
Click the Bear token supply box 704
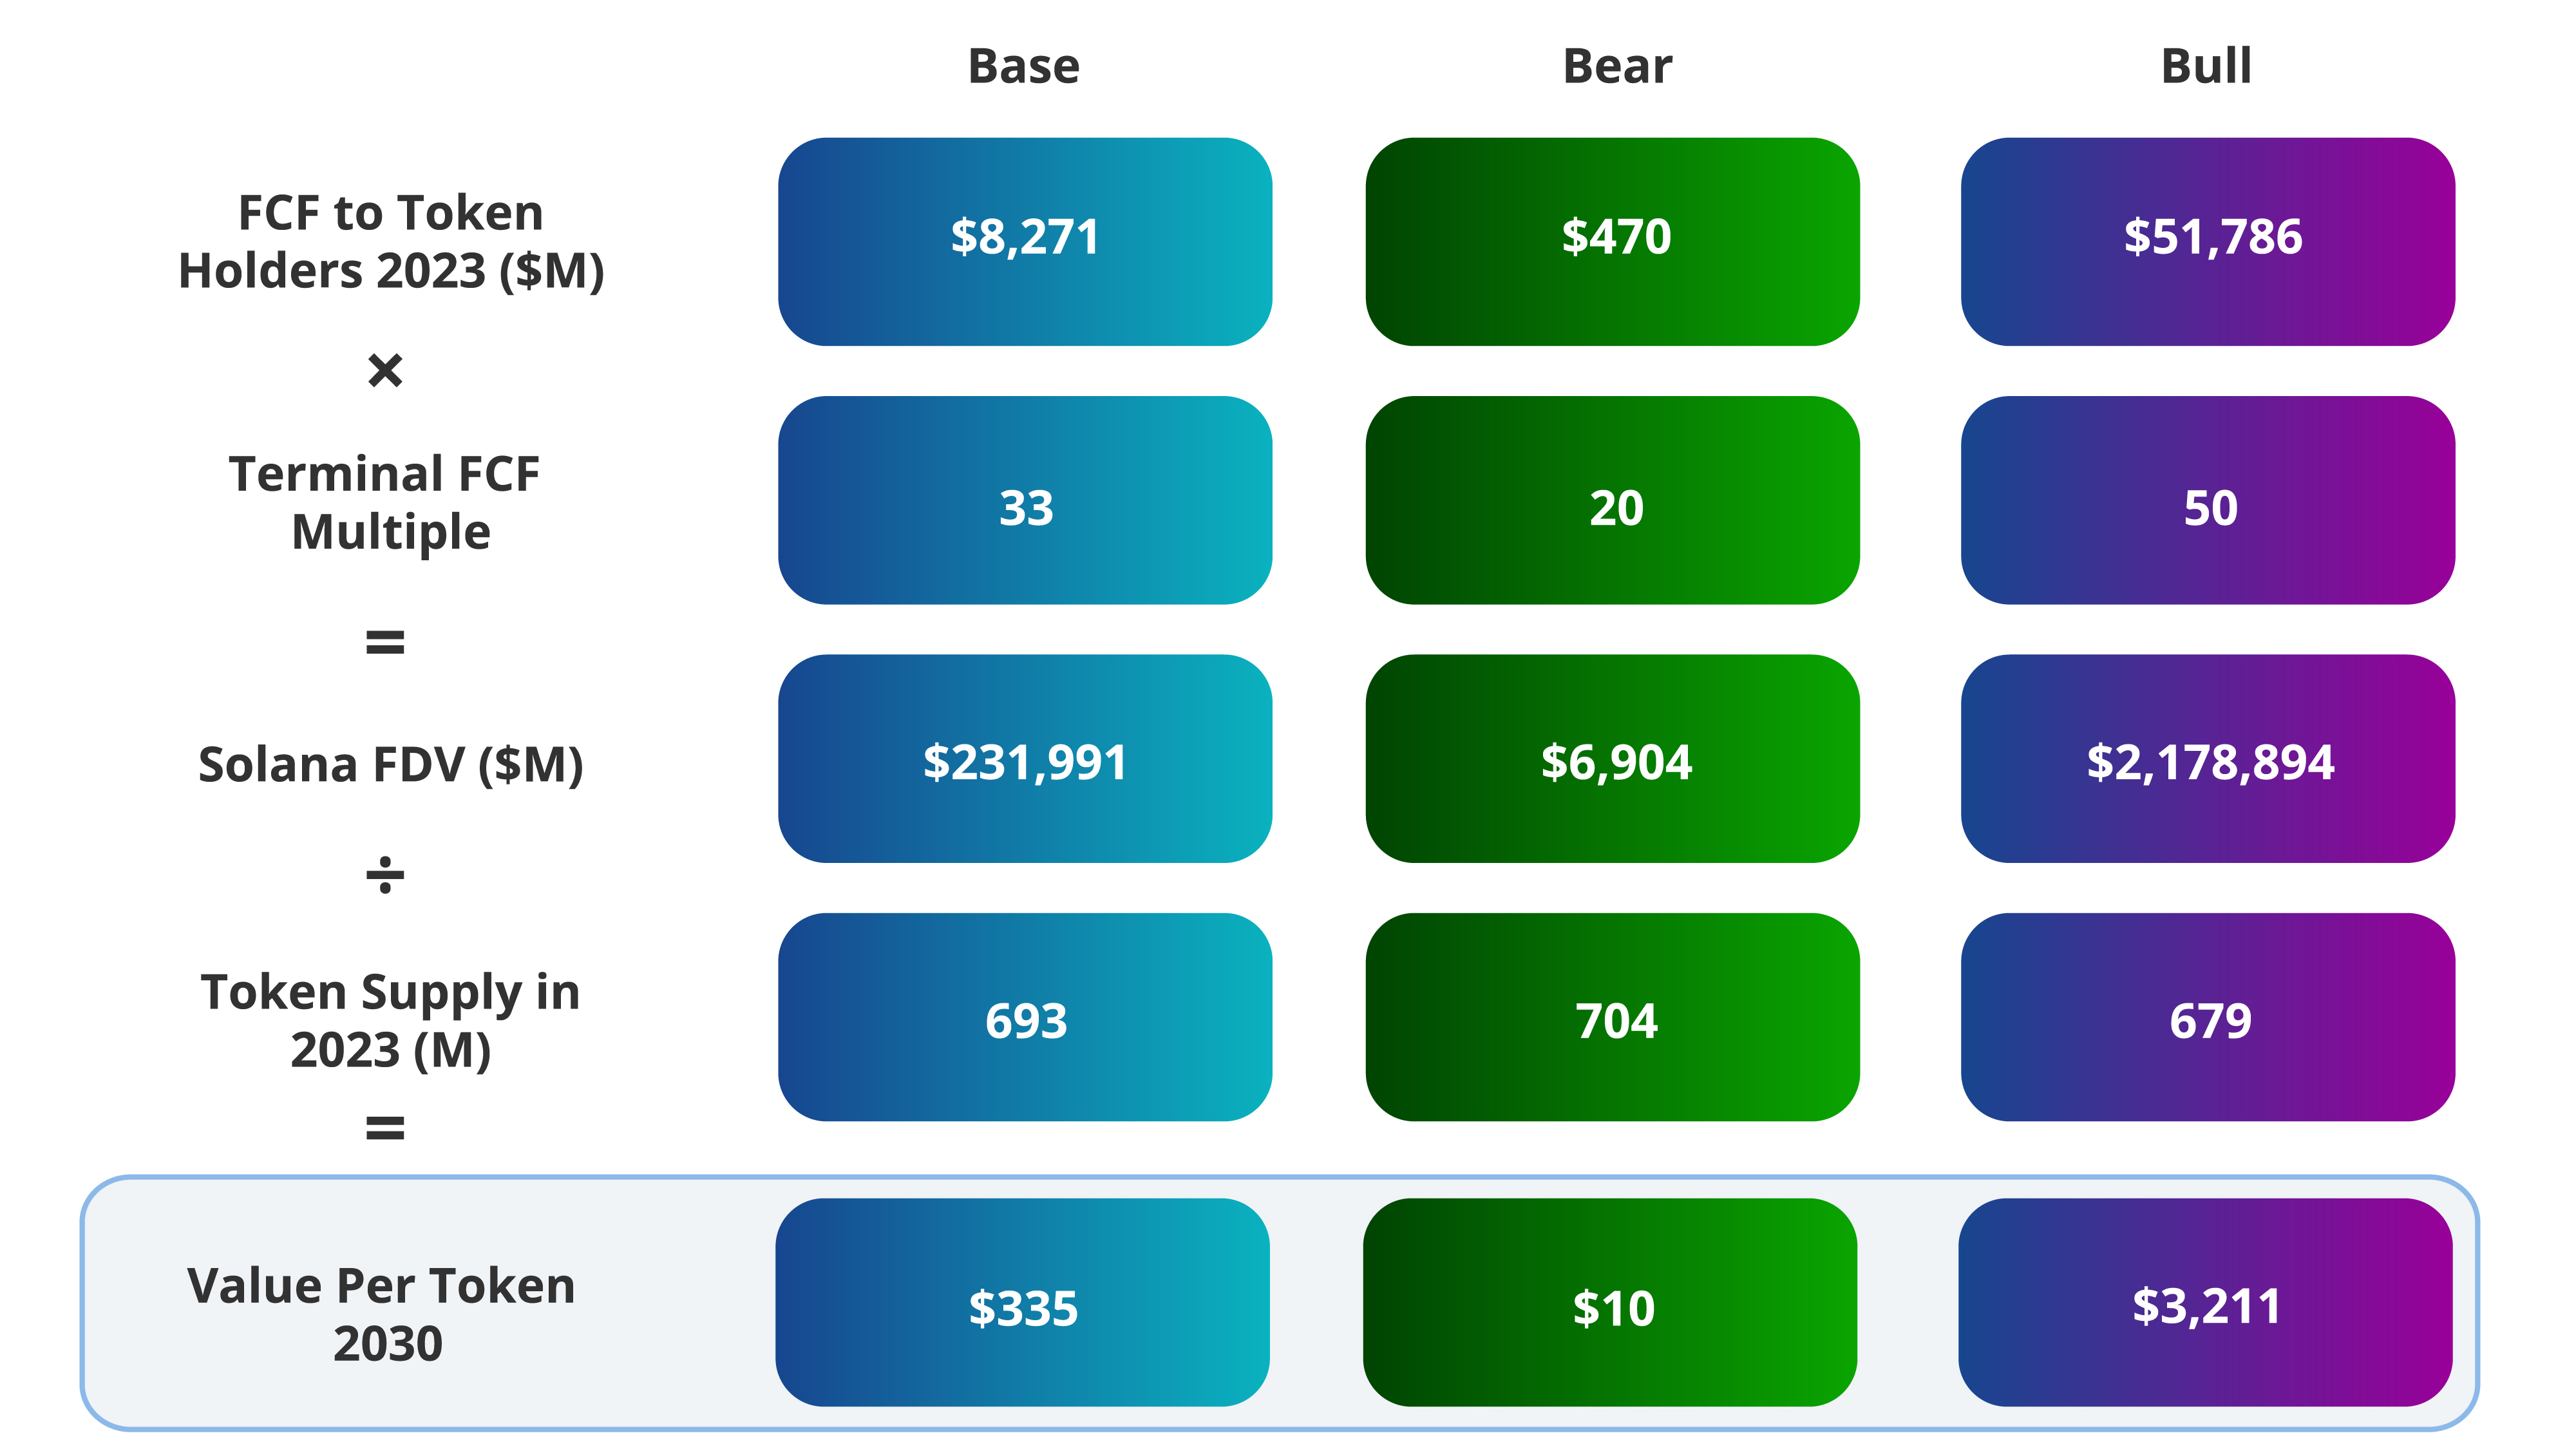coord(1612,1017)
